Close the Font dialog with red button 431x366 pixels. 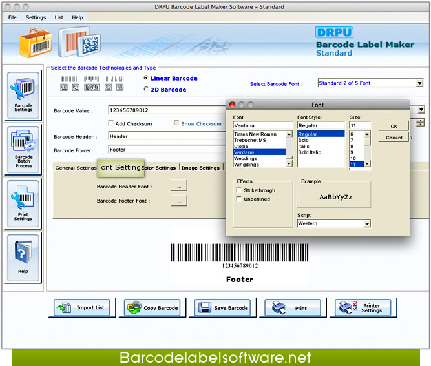coord(232,105)
